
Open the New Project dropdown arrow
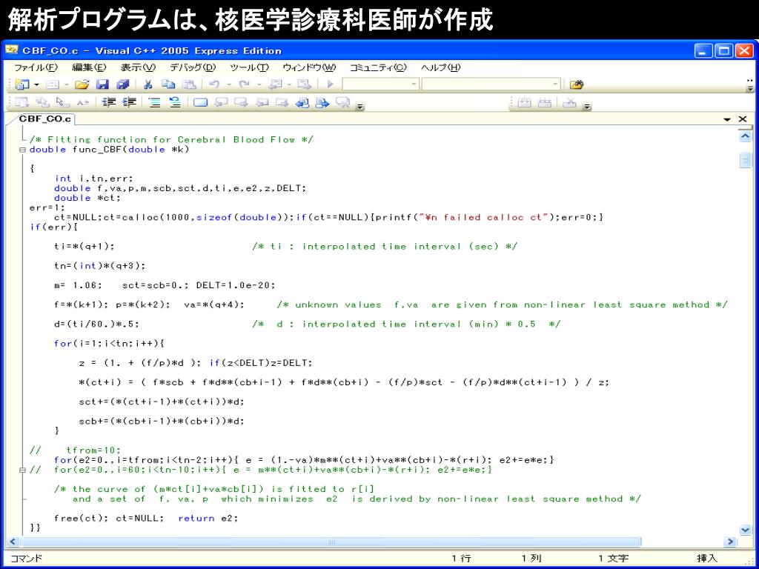(36, 84)
